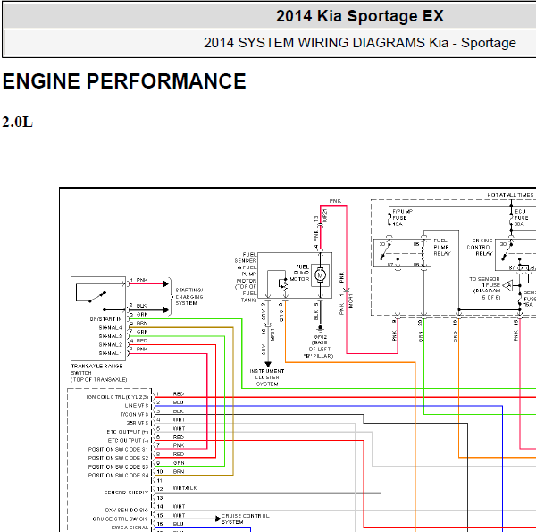Click the arrowhead pointing to Instrument Cluster System
The image size is (536, 532).
(x=268, y=365)
